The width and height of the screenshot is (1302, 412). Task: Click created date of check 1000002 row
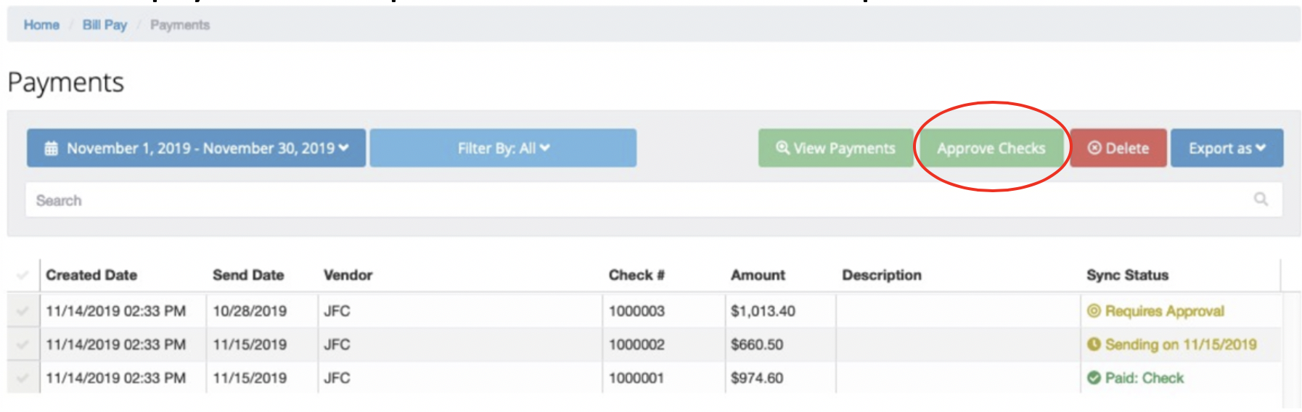115,345
